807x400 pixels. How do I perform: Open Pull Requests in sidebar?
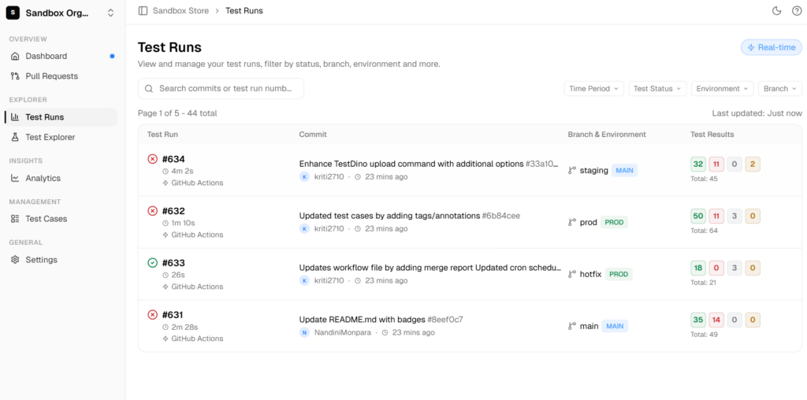(x=61, y=76)
